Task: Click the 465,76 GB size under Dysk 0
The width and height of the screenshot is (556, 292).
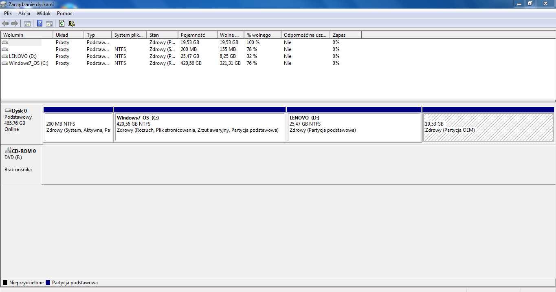Action: pyautogui.click(x=15, y=123)
